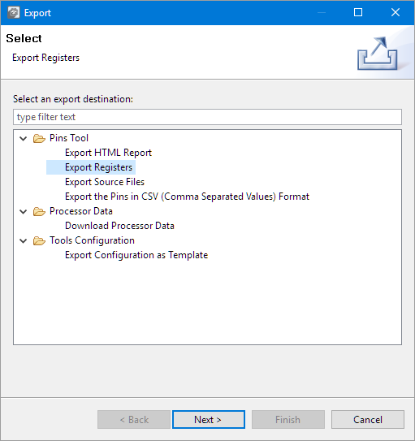
Task: Click the Pins Tool folder icon
Action: pos(39,138)
